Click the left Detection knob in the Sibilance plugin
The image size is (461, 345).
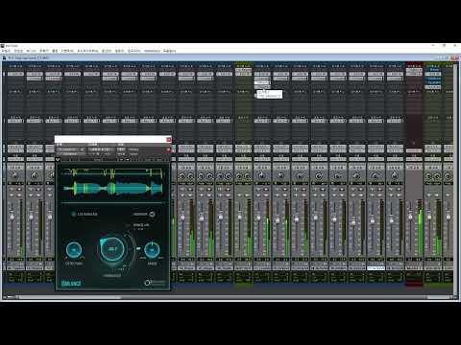(74, 250)
